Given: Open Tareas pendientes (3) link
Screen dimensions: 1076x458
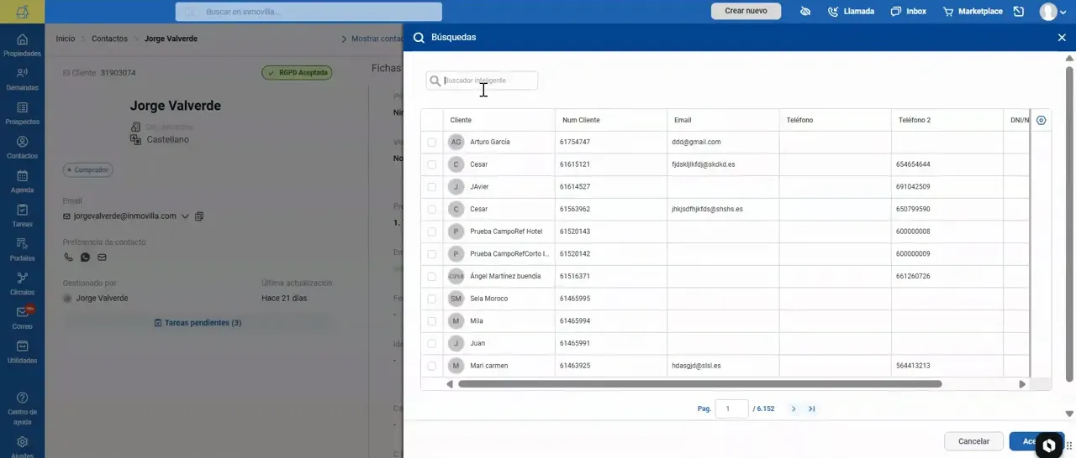Looking at the screenshot, I should point(198,323).
